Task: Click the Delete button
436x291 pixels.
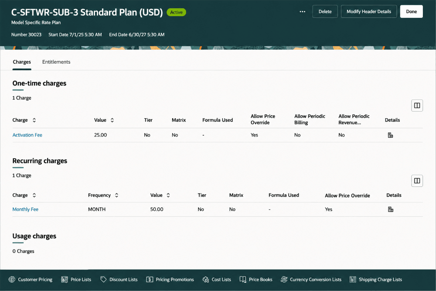Action: click(x=325, y=11)
